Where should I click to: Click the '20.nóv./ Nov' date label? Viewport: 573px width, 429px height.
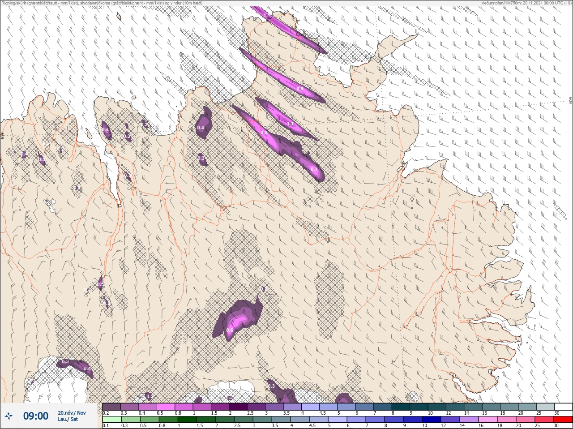72,412
